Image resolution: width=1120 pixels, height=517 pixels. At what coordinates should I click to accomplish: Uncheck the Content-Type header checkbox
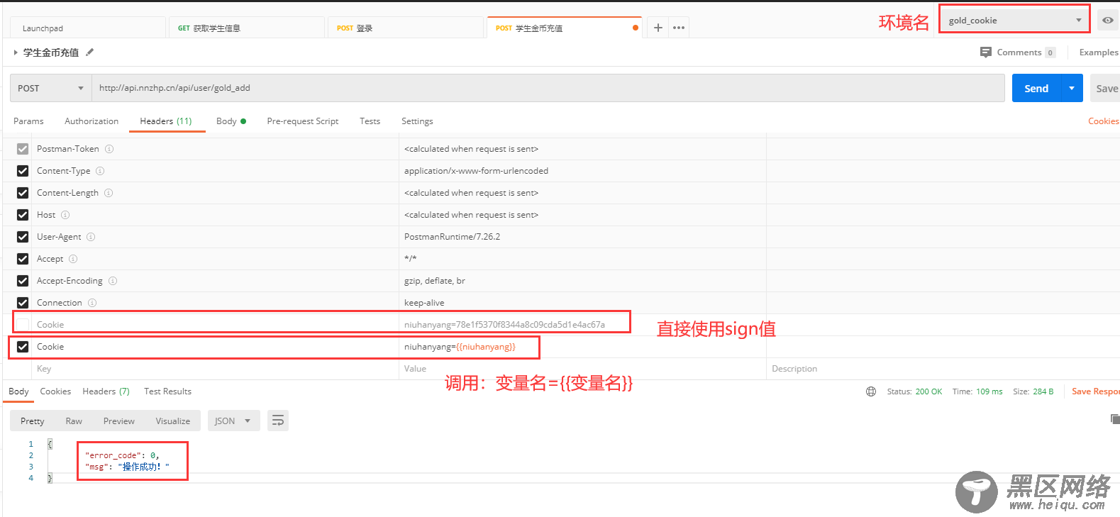[x=23, y=171]
